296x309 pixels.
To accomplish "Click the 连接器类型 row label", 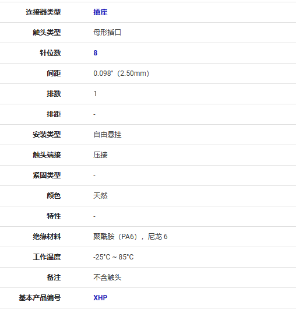I will click(43, 12).
